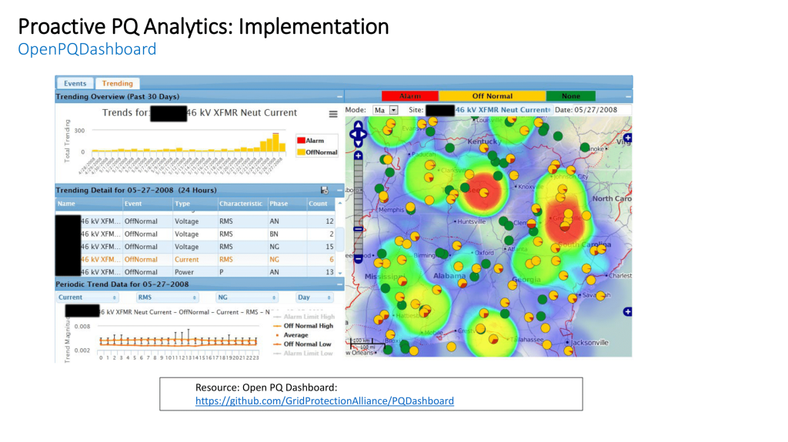Open the GitHub PQDashboard link
Screen dimensions: 788x442
click(x=324, y=400)
